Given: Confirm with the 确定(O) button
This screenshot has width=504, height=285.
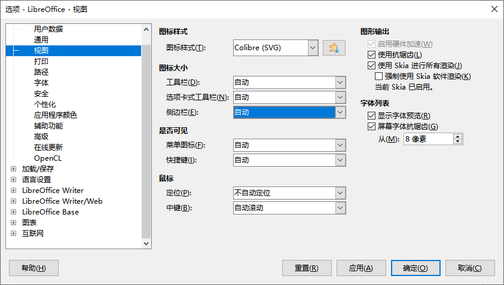Looking at the screenshot, I should (416, 268).
